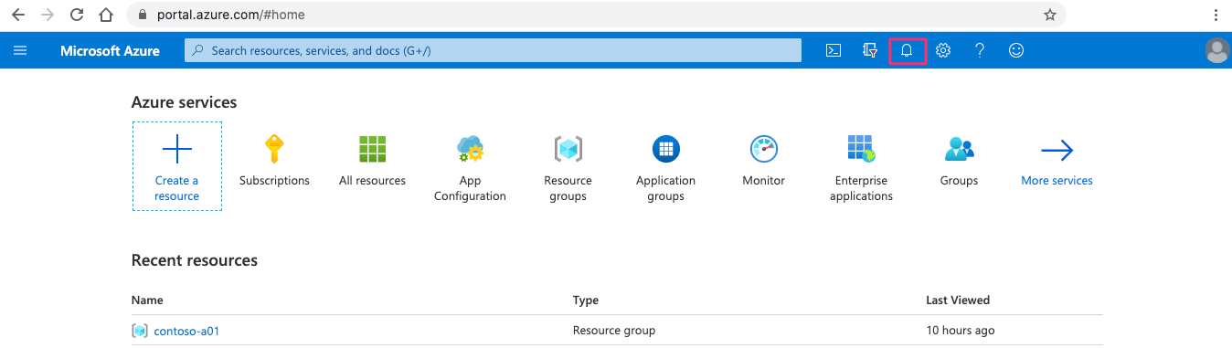The image size is (1232, 348).
Task: Open the contoso-a01 link
Action: point(186,331)
